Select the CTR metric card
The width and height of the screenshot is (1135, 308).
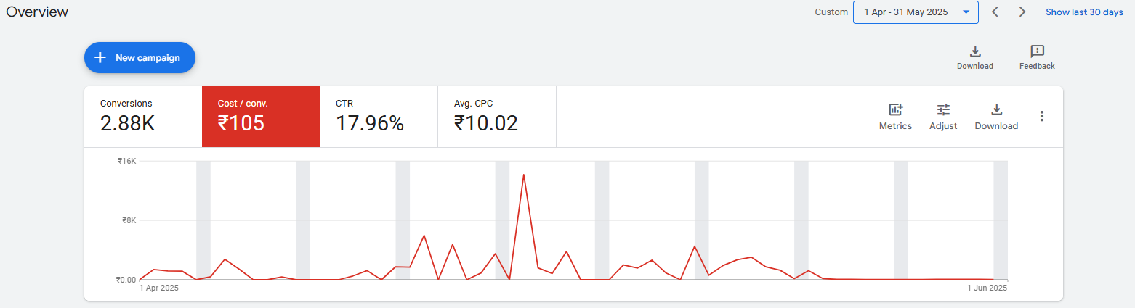(378, 116)
